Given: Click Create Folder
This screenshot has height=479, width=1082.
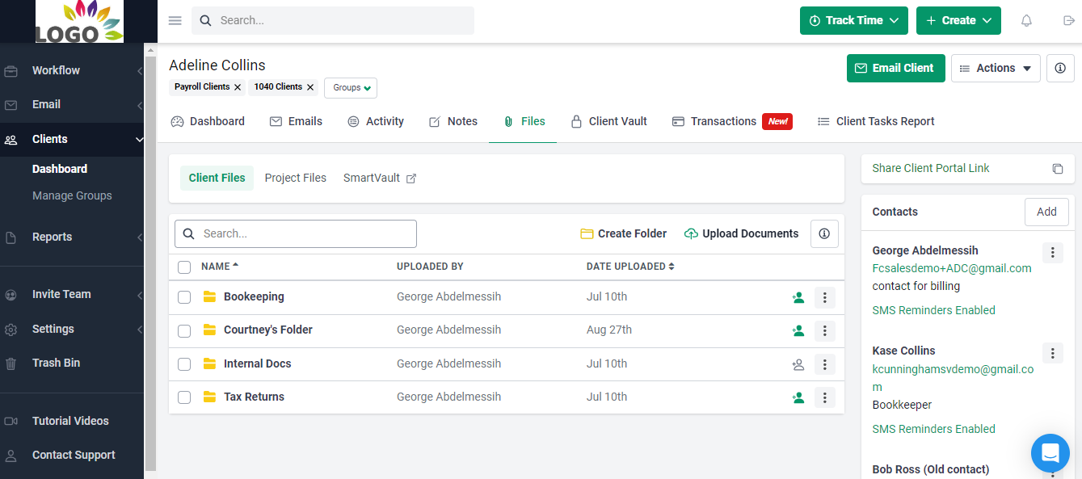Looking at the screenshot, I should pos(624,233).
